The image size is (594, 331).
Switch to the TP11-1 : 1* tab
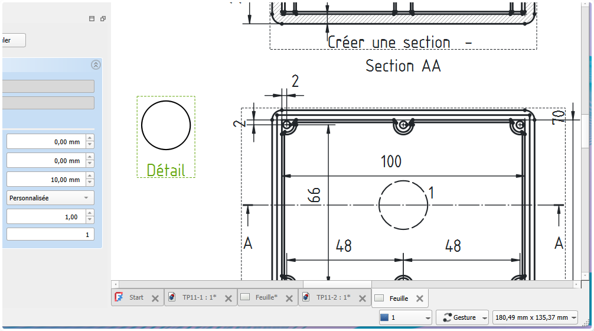point(199,297)
